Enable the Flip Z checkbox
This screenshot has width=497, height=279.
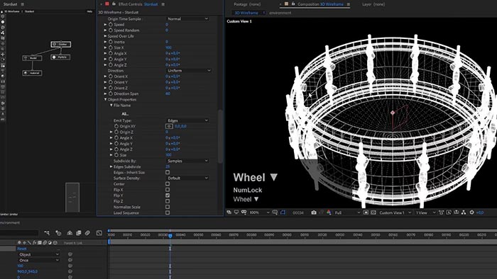tap(168, 201)
